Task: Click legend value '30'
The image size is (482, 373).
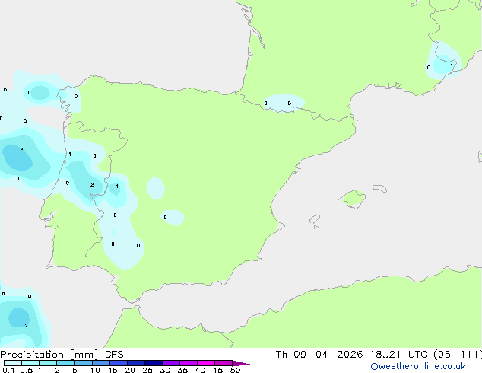Action: tap(165, 370)
